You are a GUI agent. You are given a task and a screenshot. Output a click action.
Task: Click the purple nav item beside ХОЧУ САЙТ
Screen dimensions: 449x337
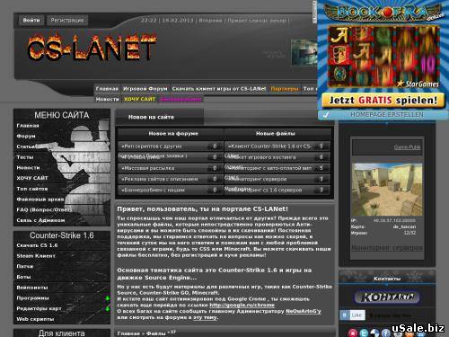click(180, 99)
